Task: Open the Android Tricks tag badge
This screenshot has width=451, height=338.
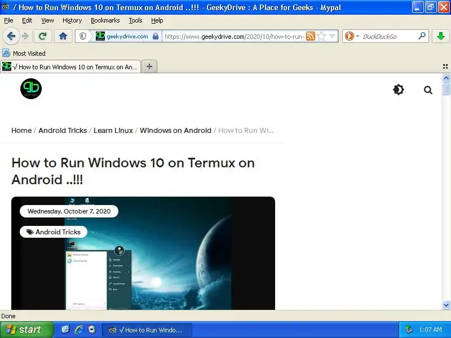Action: (x=54, y=232)
